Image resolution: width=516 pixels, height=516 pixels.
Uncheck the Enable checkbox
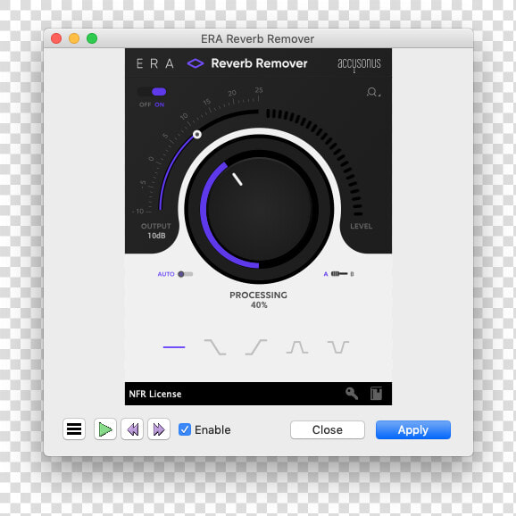click(185, 429)
